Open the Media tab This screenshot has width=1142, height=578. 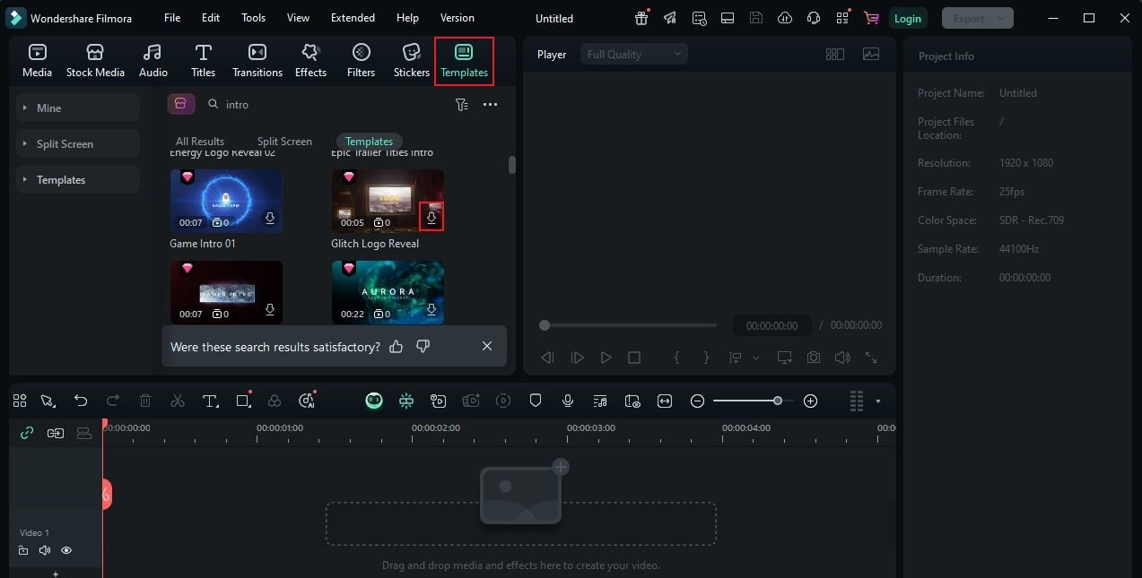click(x=37, y=61)
